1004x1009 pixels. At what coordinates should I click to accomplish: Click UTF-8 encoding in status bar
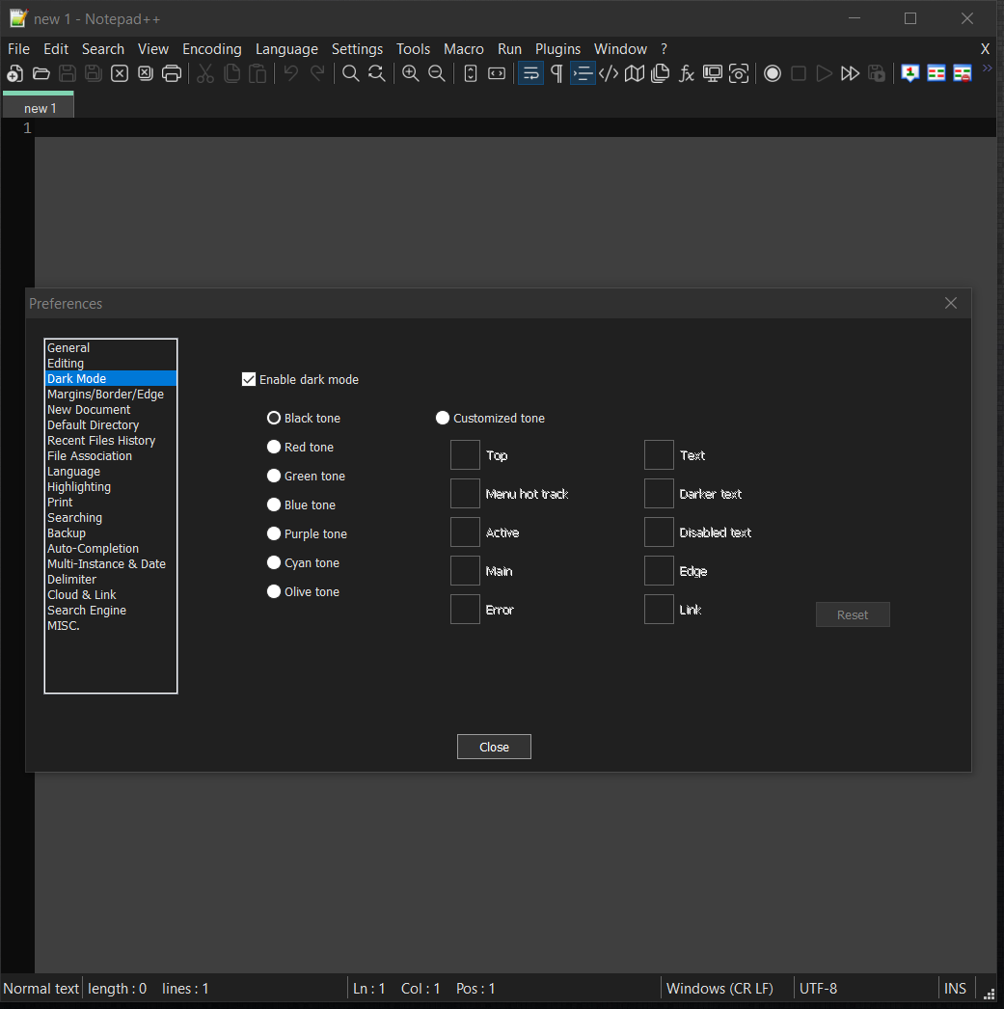coord(818,989)
